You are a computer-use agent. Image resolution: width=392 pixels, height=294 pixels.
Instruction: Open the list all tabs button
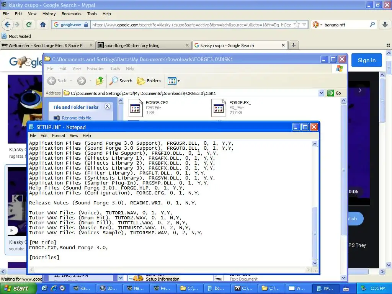point(388,45)
